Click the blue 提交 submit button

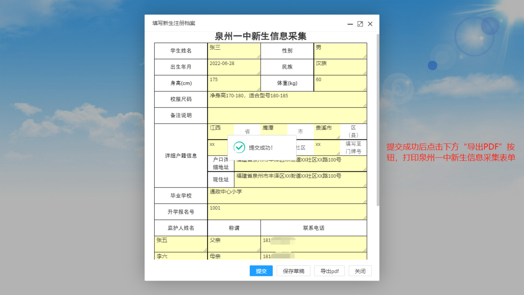point(261,271)
